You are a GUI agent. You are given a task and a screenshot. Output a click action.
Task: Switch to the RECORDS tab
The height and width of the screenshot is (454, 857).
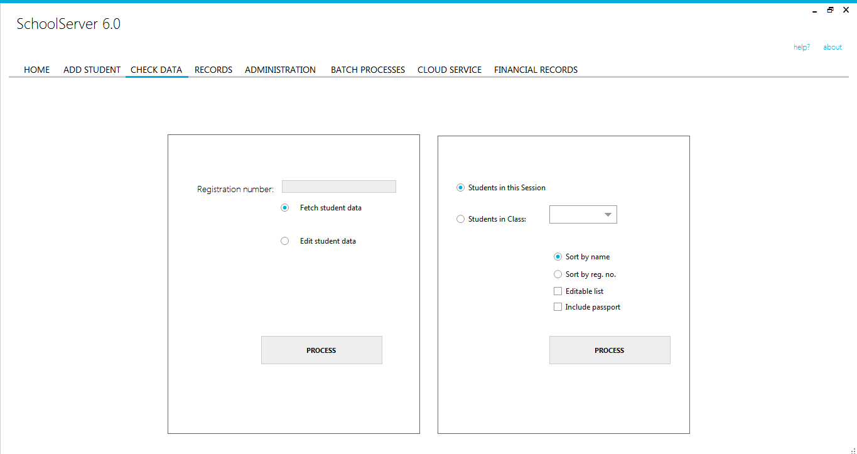(x=213, y=69)
